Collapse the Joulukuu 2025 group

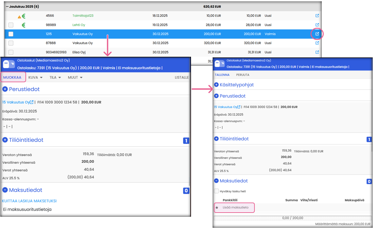click(7, 6)
